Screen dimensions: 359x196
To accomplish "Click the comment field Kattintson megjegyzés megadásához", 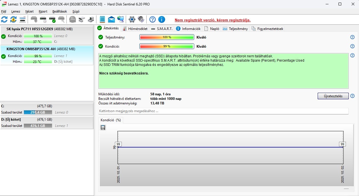I will [x=223, y=111].
